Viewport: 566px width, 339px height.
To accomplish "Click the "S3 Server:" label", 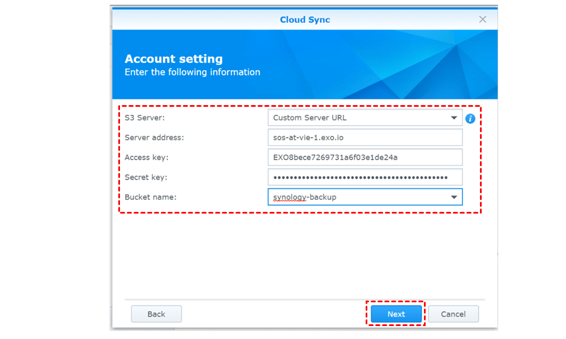I will (145, 118).
